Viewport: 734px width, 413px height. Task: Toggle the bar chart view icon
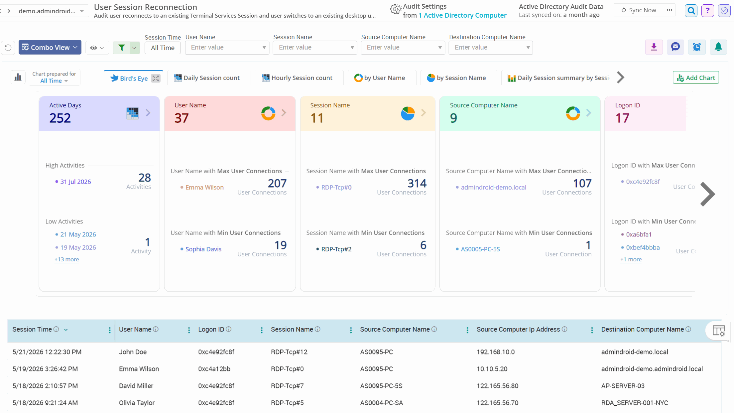(18, 77)
